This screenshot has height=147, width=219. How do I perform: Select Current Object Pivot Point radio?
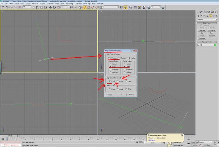click(x=111, y=69)
